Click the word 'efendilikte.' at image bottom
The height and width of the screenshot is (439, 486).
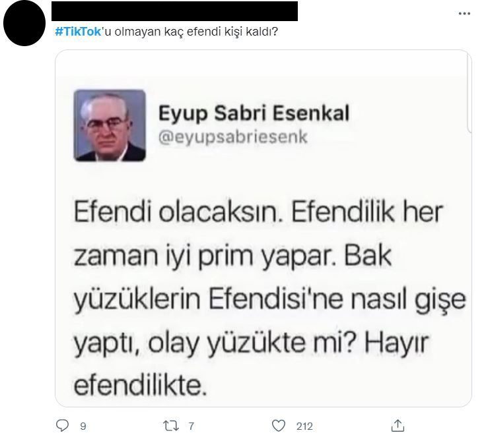141,386
